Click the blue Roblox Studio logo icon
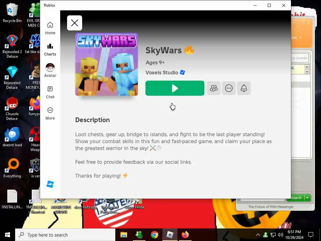 [x=50, y=184]
